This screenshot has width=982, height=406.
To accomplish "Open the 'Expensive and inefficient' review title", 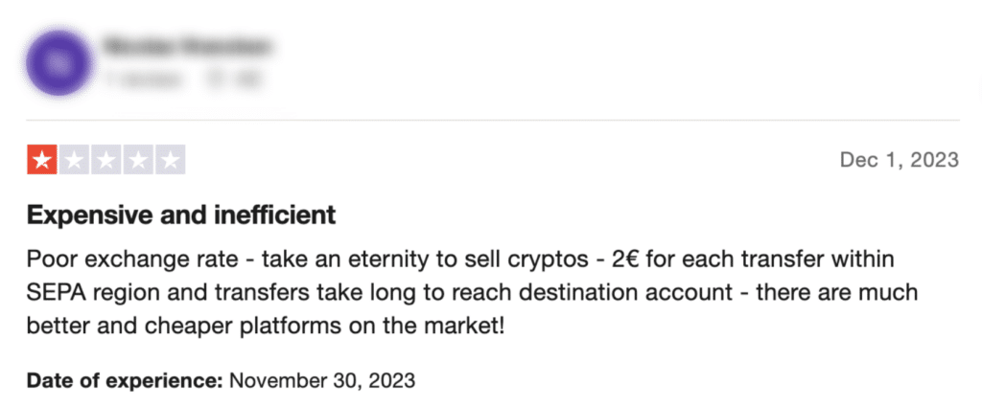I will tap(181, 215).
